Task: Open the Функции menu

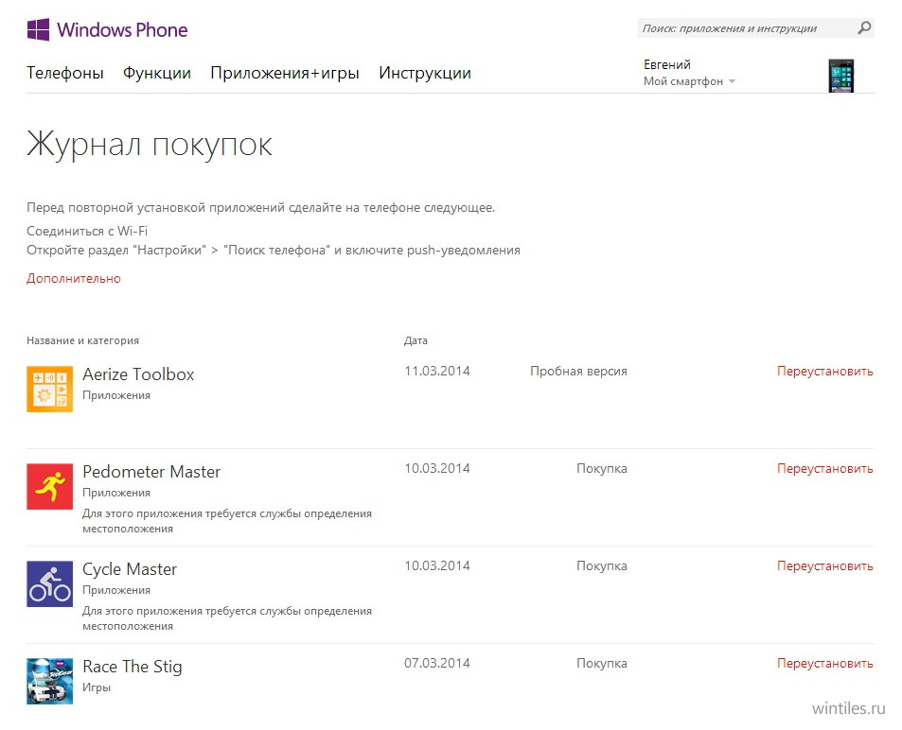Action: [157, 73]
